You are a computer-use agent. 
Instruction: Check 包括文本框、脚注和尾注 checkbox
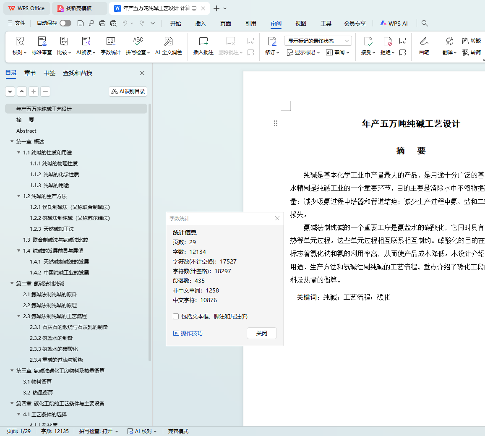point(176,317)
